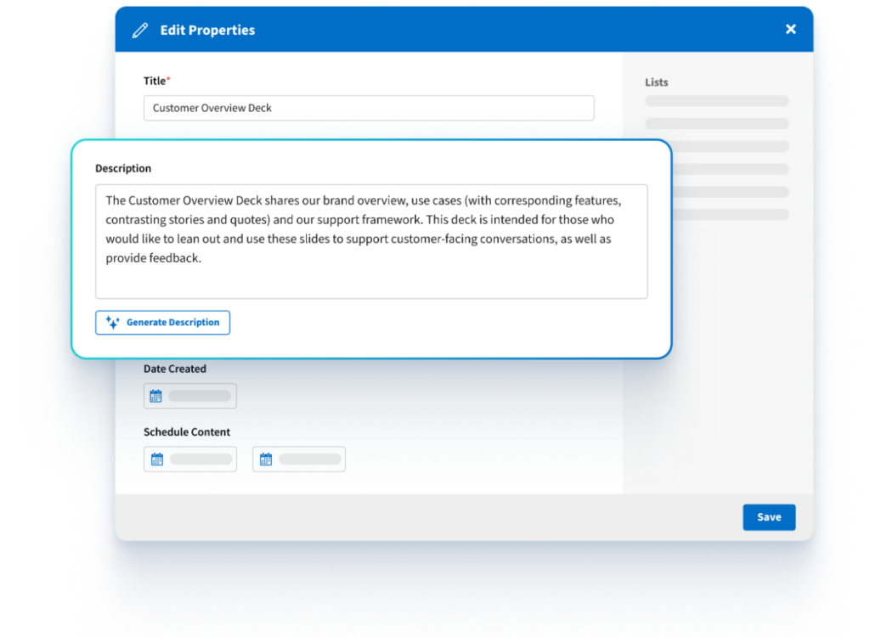
Task: Click the X icon in the blue header
Action: click(791, 28)
